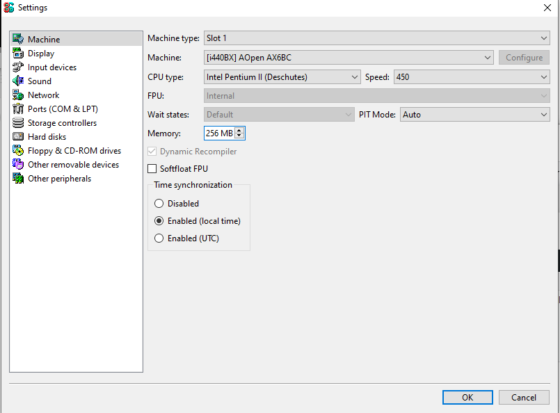560x413 pixels.
Task: Close the Settings dialog window
Action: (x=547, y=8)
